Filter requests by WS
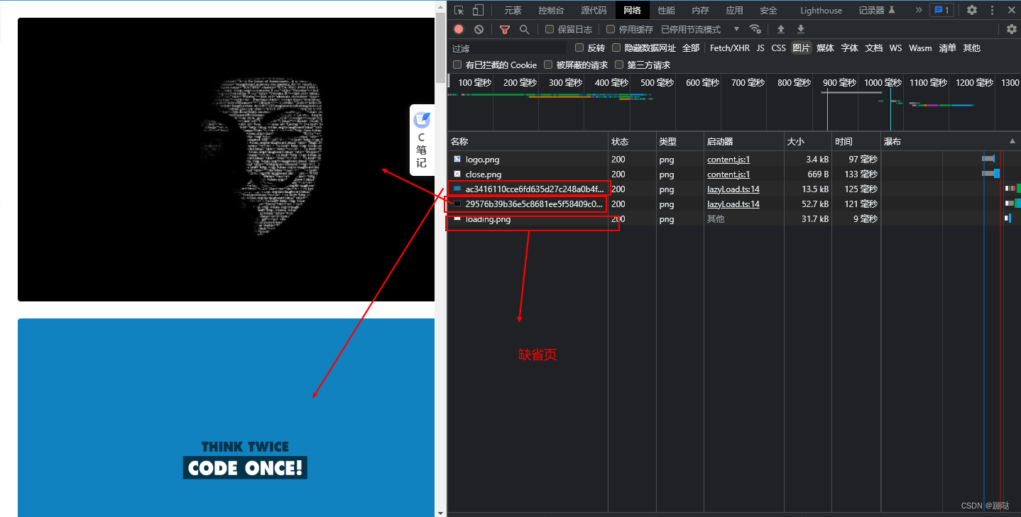 [x=895, y=48]
